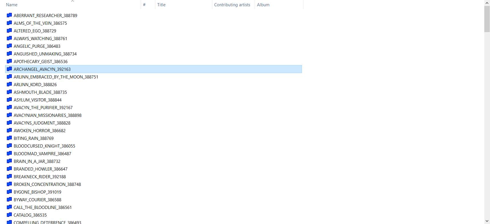Click the ANGELIC_PURGE_386483 file icon
The image size is (490, 224).
coord(9,46)
